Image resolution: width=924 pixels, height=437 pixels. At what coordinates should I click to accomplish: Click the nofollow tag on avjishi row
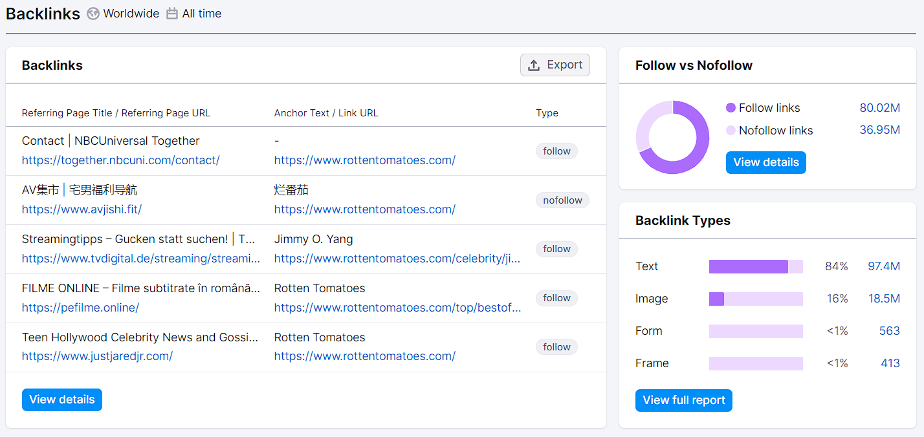562,200
